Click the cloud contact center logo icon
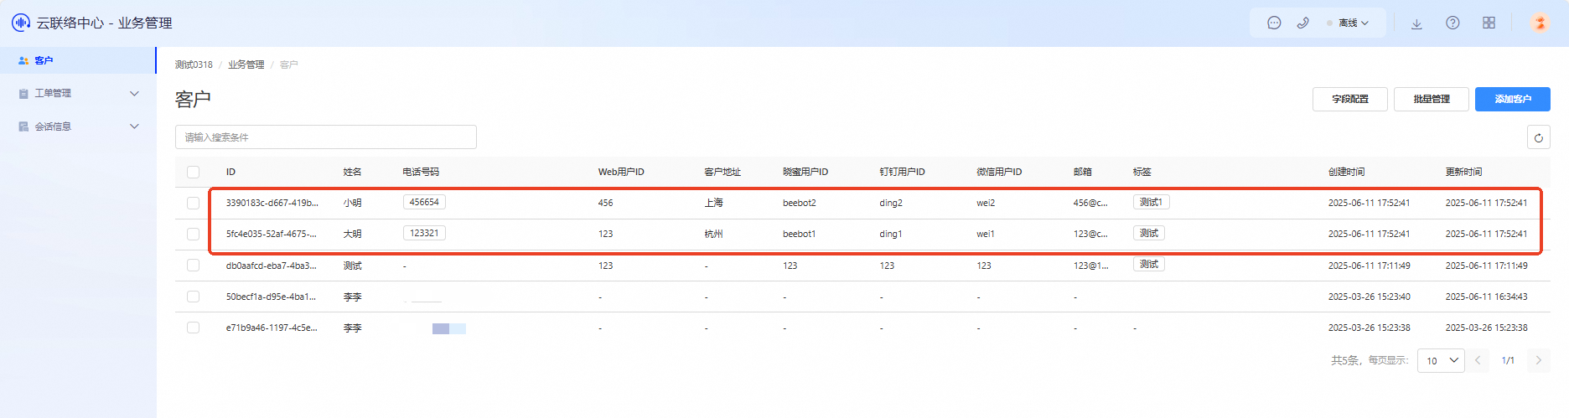The height and width of the screenshot is (418, 1569). pyautogui.click(x=21, y=23)
